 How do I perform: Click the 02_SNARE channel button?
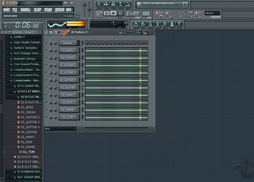[67, 110]
